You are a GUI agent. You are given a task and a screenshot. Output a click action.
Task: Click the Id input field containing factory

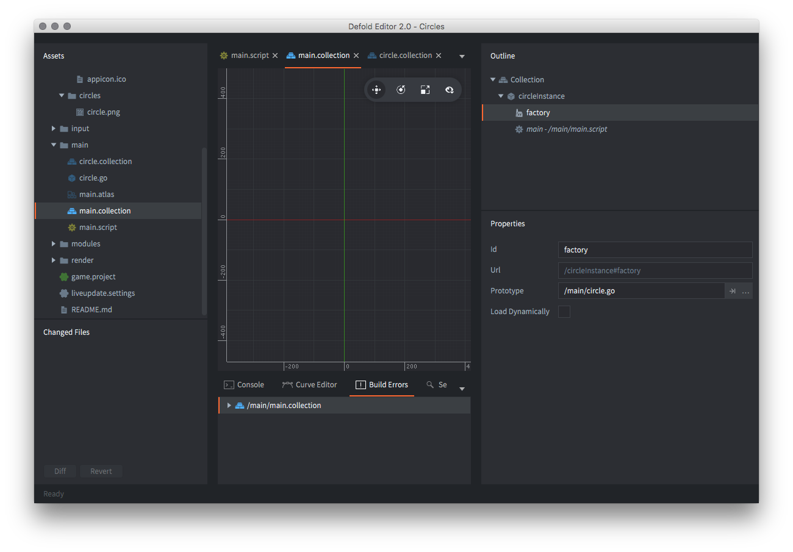pos(655,250)
